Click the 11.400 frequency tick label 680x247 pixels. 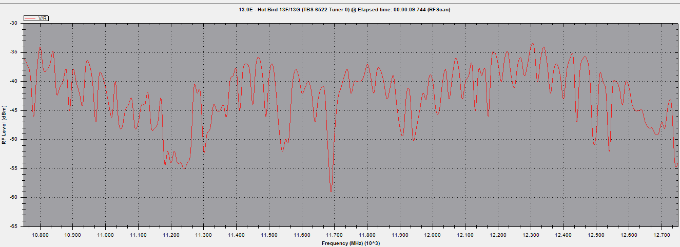pyautogui.click(x=236, y=234)
